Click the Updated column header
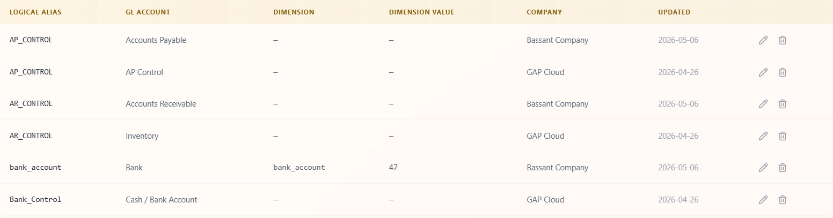The width and height of the screenshot is (833, 218). tap(674, 12)
